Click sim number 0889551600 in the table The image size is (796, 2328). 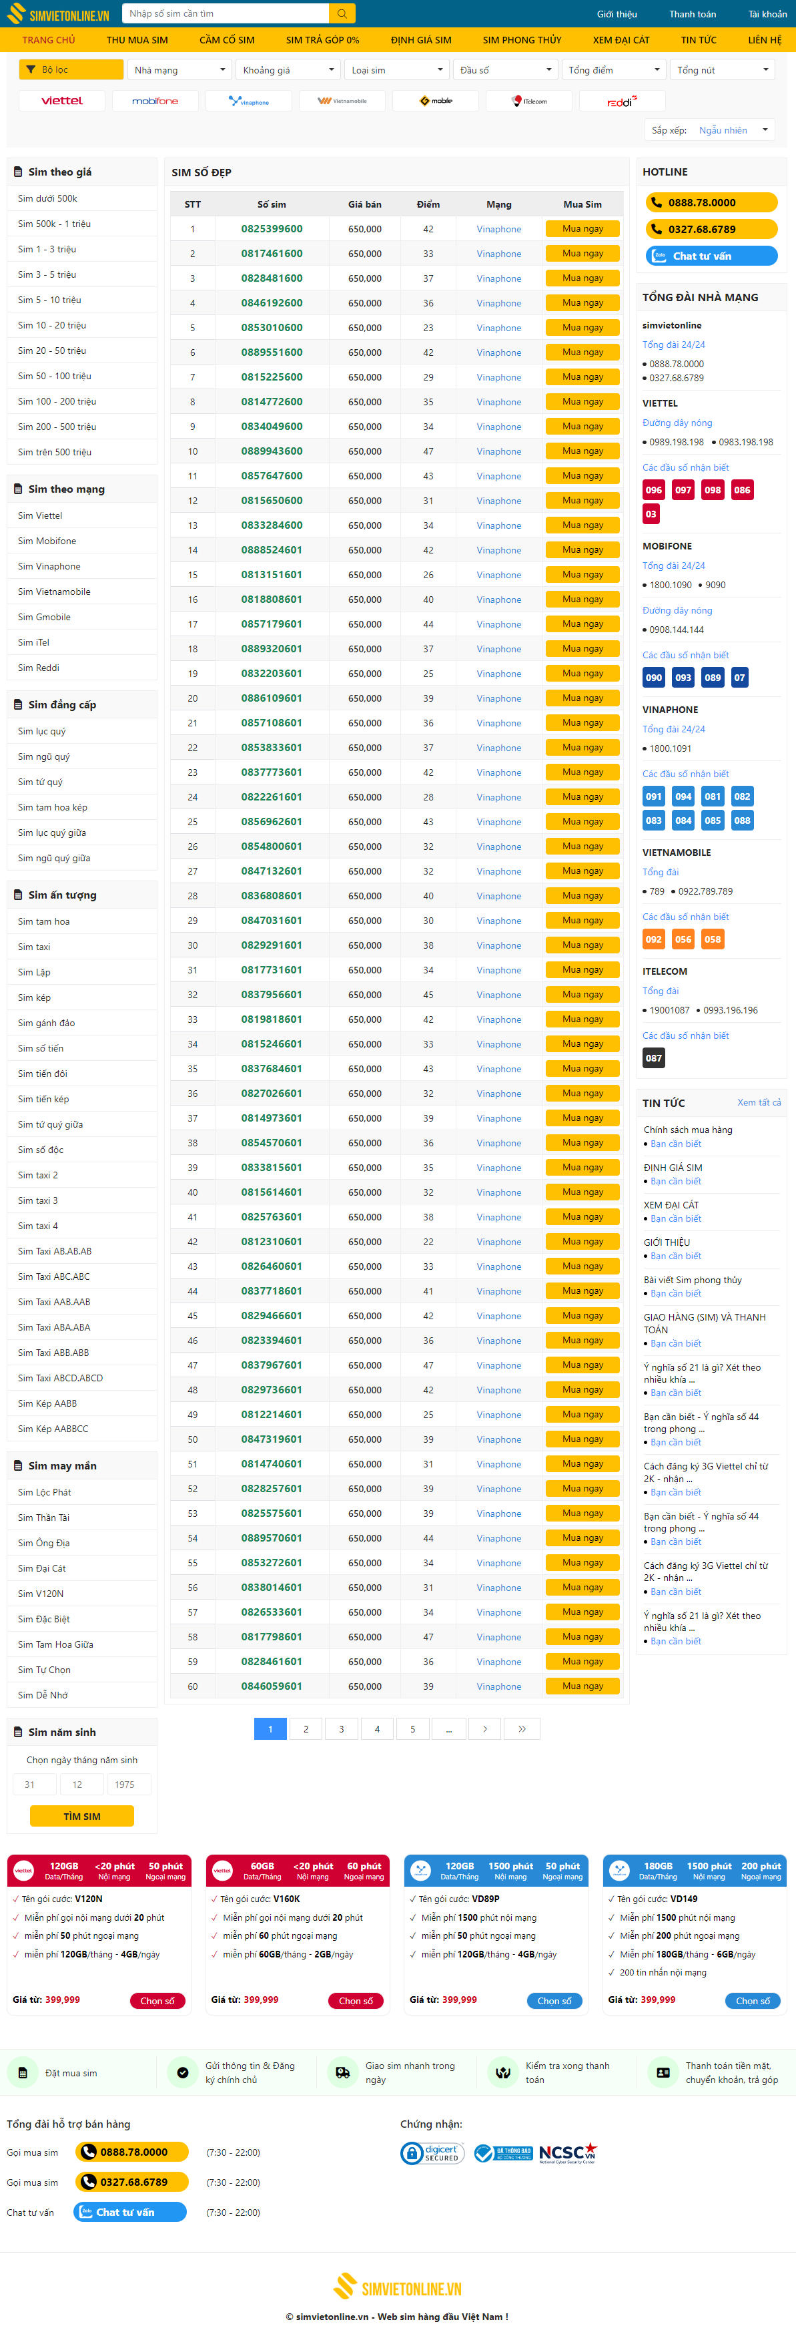pyautogui.click(x=272, y=353)
